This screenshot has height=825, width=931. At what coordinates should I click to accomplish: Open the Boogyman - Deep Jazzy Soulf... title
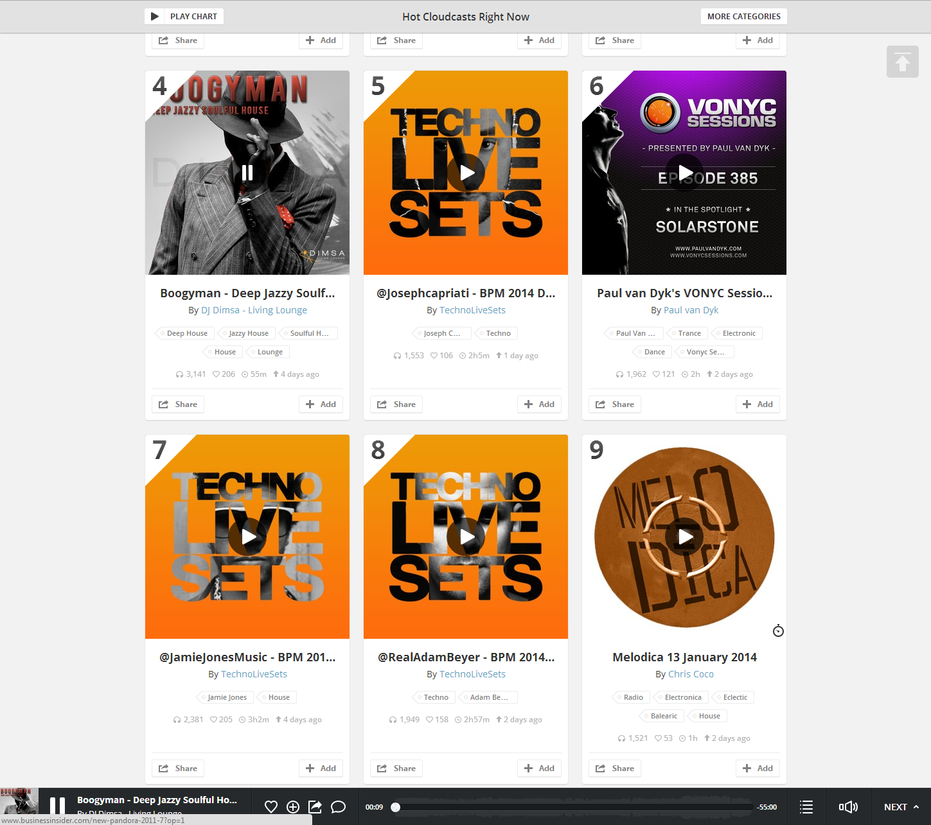click(x=247, y=293)
